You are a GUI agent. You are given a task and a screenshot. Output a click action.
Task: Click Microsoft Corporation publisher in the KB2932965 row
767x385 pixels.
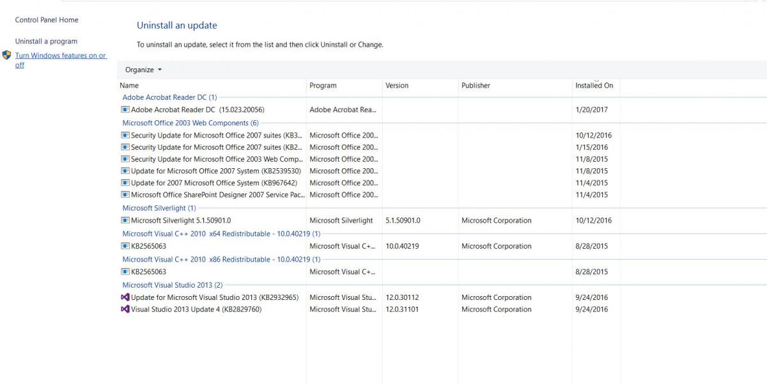497,297
